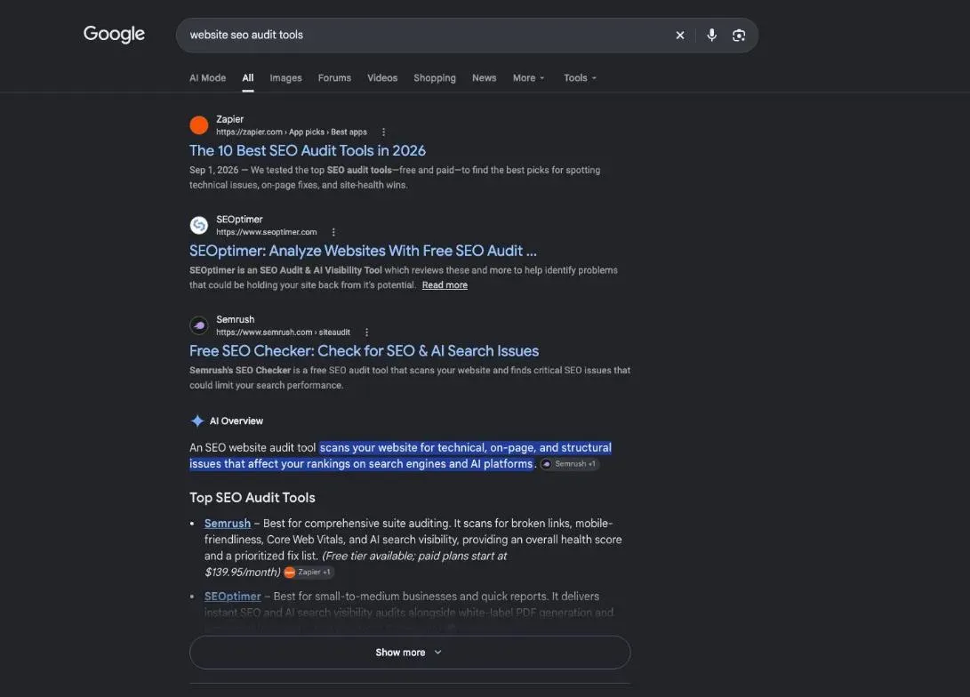Open Search by image camera icon
Image resolution: width=970 pixels, height=697 pixels.
(x=739, y=36)
